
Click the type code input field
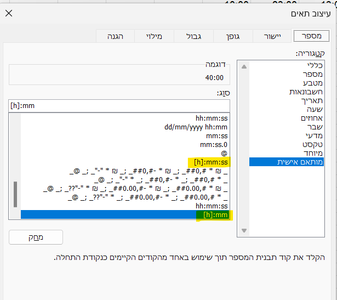(x=119, y=106)
